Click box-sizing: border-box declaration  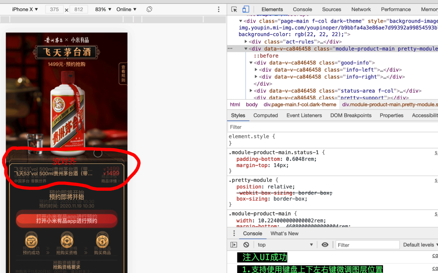(x=272, y=199)
